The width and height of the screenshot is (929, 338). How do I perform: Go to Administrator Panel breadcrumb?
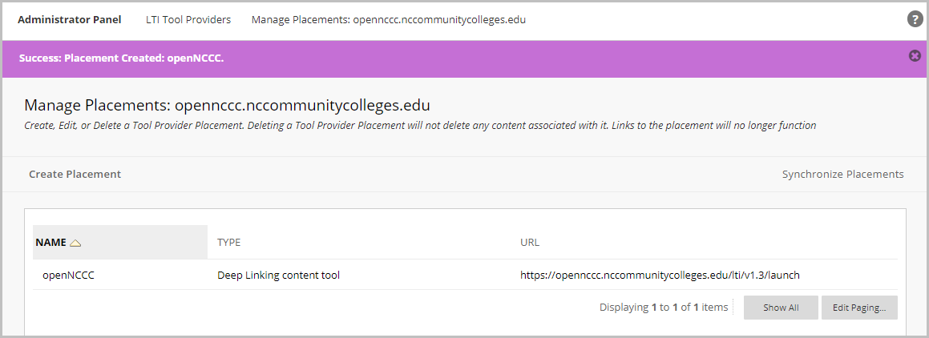point(70,19)
